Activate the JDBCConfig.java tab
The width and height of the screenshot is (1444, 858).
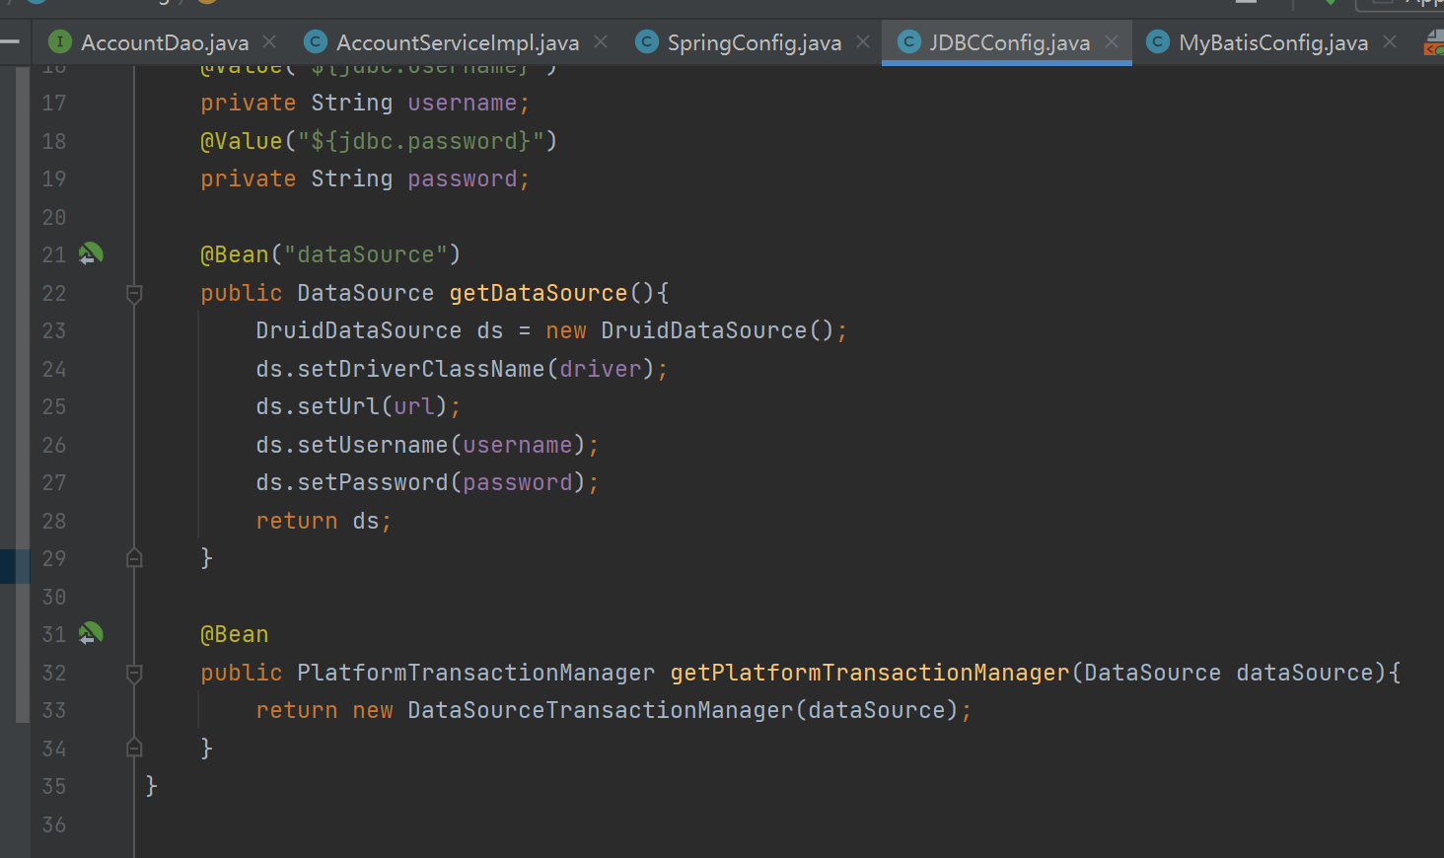point(1009,42)
